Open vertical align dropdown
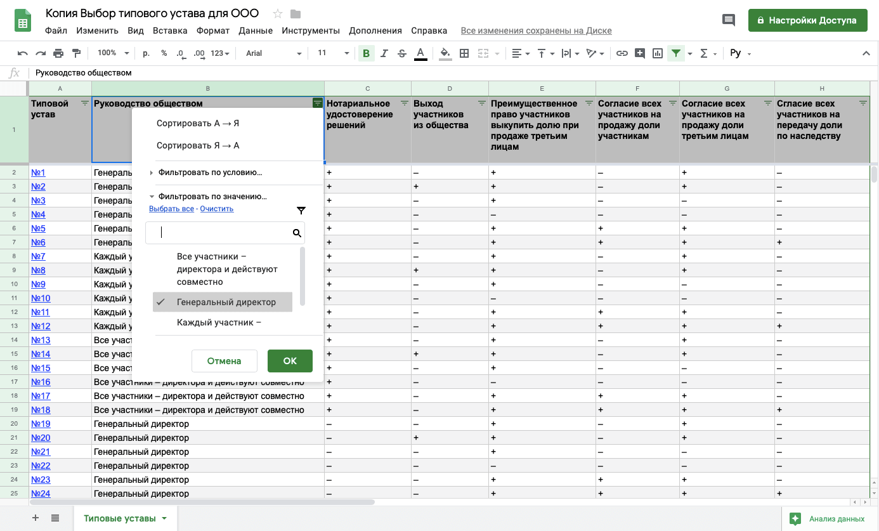The height and width of the screenshot is (531, 879). coord(545,53)
